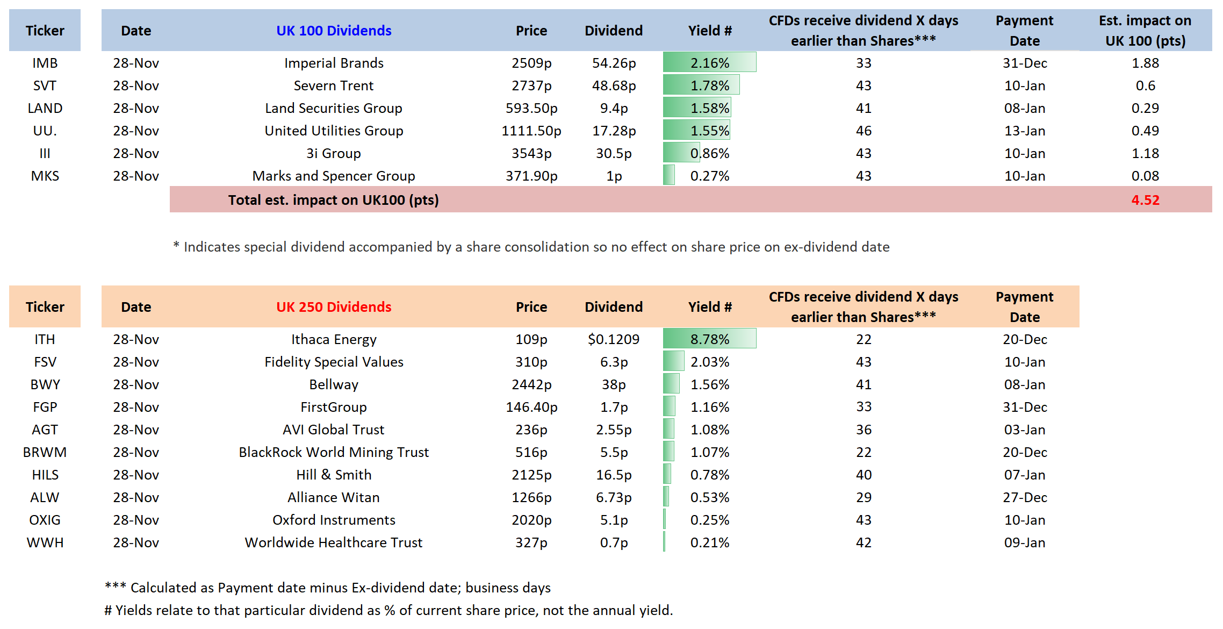Select the OXIG ticker cell
Viewport: 1223px width, 629px height.
tap(45, 520)
